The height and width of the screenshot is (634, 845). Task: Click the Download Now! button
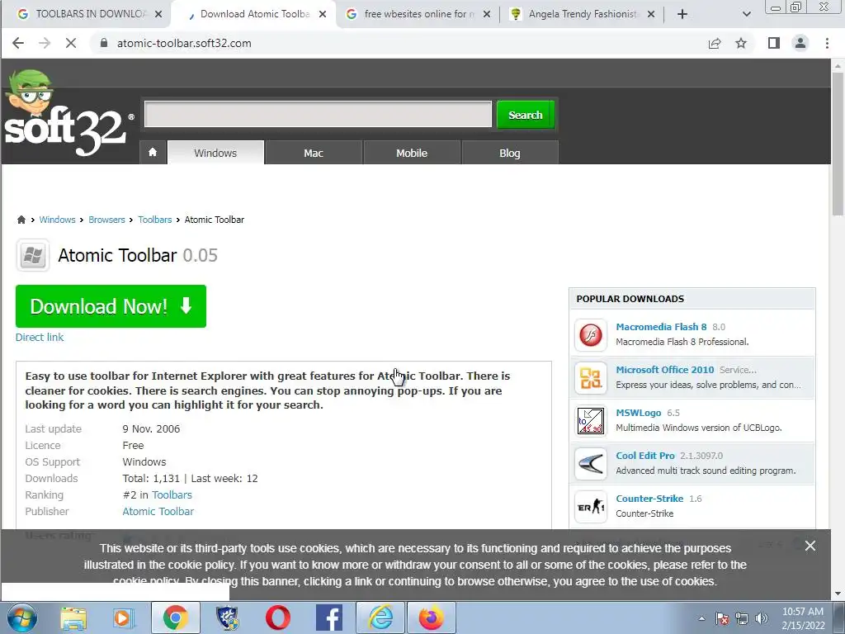(x=111, y=306)
